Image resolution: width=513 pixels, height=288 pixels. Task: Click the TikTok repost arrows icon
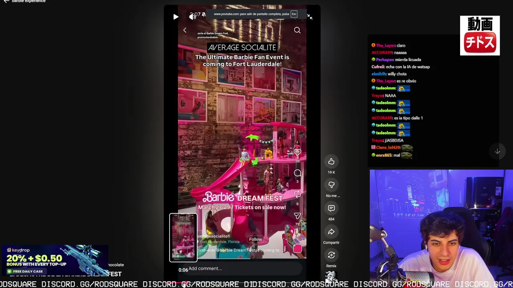[297, 194]
